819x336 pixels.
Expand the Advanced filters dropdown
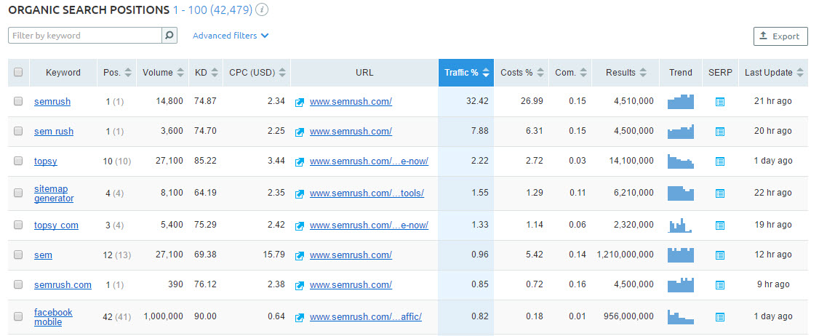(x=231, y=36)
